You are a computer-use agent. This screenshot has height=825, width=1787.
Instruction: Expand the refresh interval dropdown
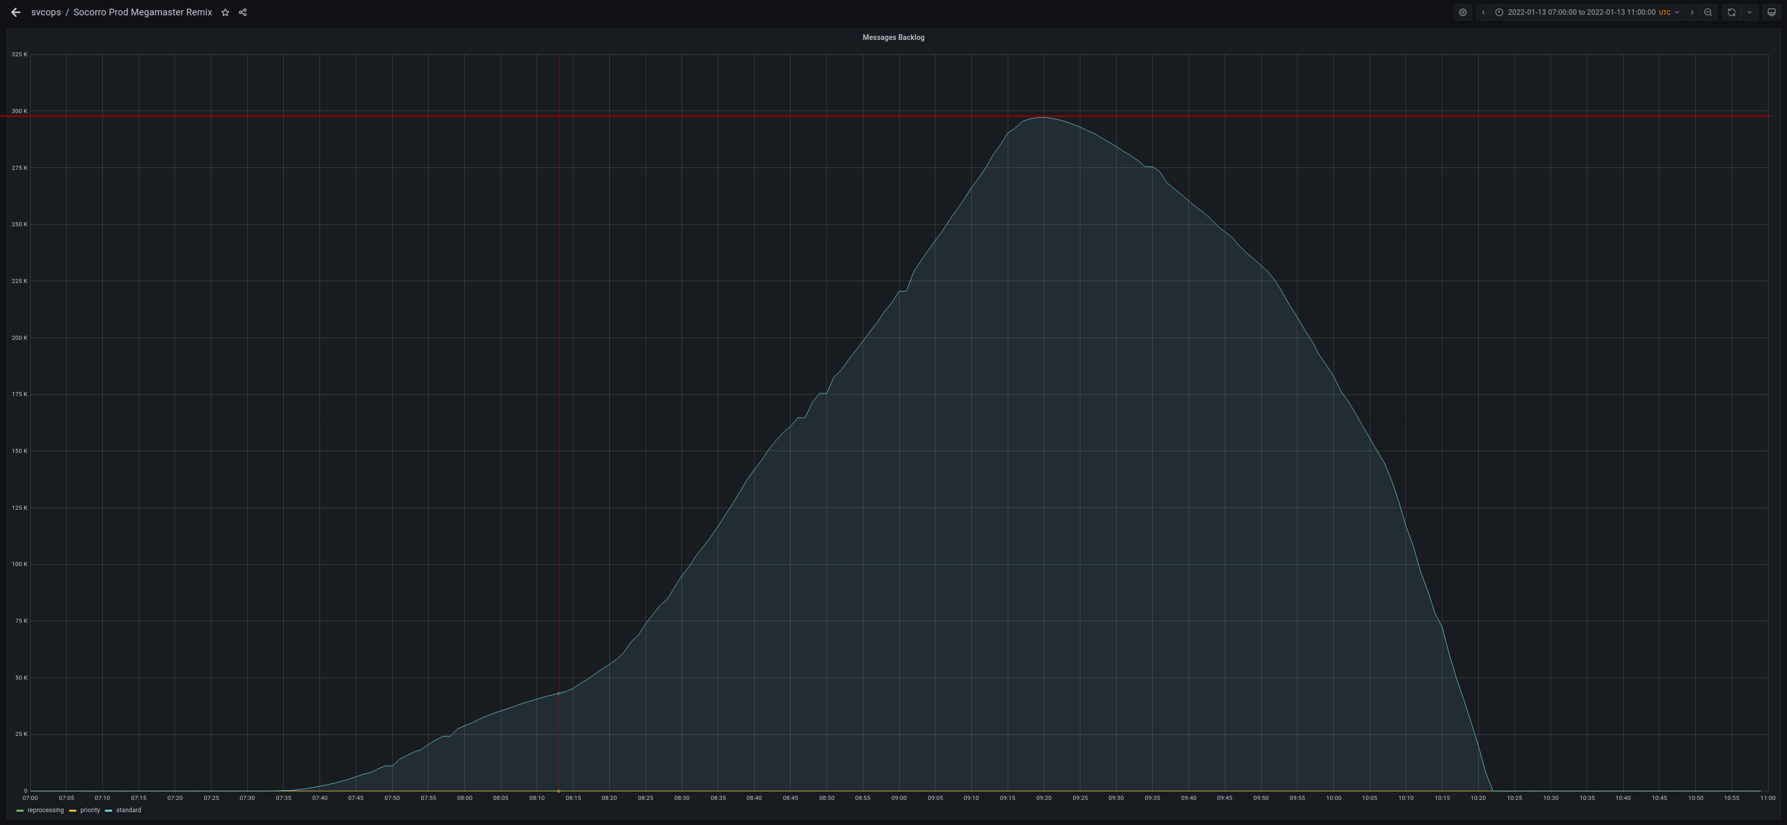point(1750,12)
